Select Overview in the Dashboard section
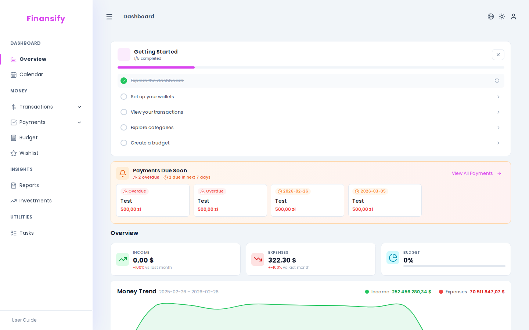 [33, 59]
